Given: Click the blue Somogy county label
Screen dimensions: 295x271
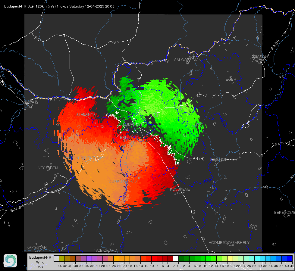Looking at the screenshot, I should [x=60, y=222].
